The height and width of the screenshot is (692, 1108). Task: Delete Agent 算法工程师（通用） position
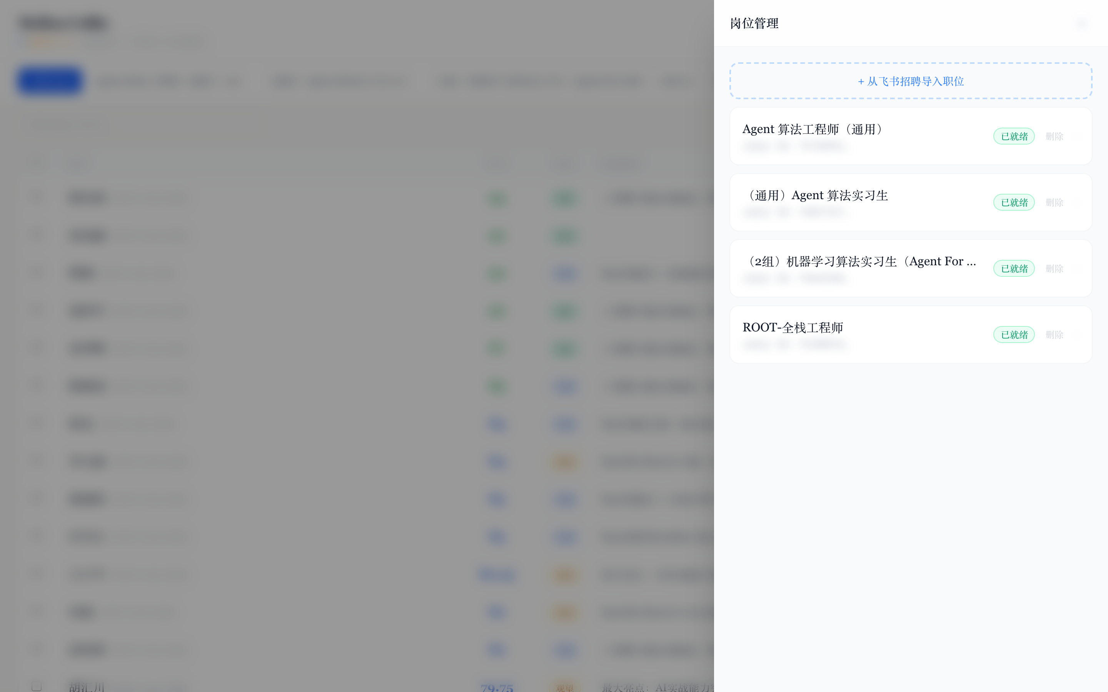click(x=1054, y=136)
